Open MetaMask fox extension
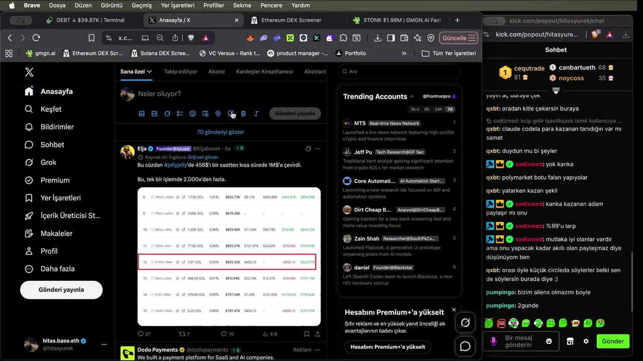Image resolution: width=643 pixels, height=361 pixels. 251,38
